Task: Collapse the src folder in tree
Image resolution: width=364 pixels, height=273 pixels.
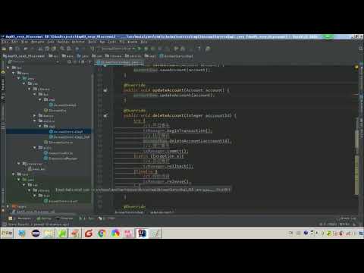Action: [8, 67]
